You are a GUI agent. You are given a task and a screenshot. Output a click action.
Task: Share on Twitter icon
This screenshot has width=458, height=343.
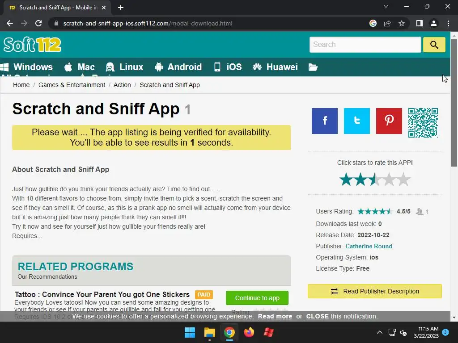point(356,121)
